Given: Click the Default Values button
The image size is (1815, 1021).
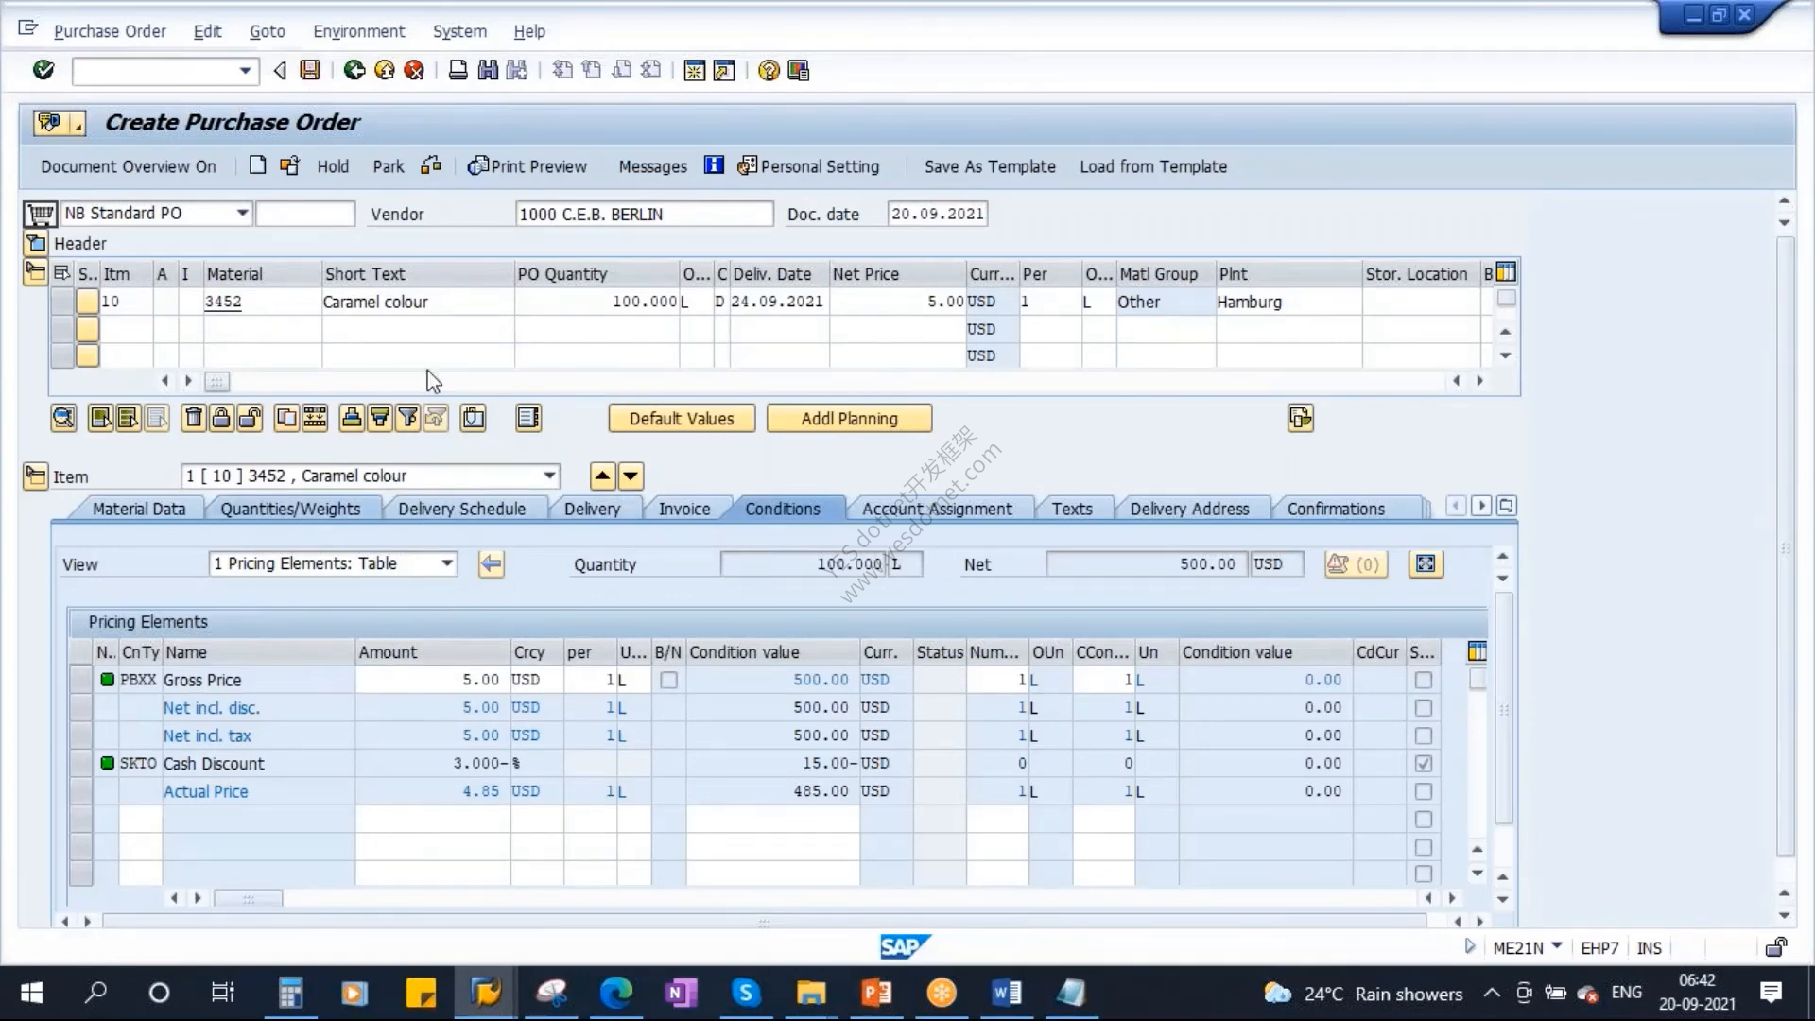Looking at the screenshot, I should [682, 419].
